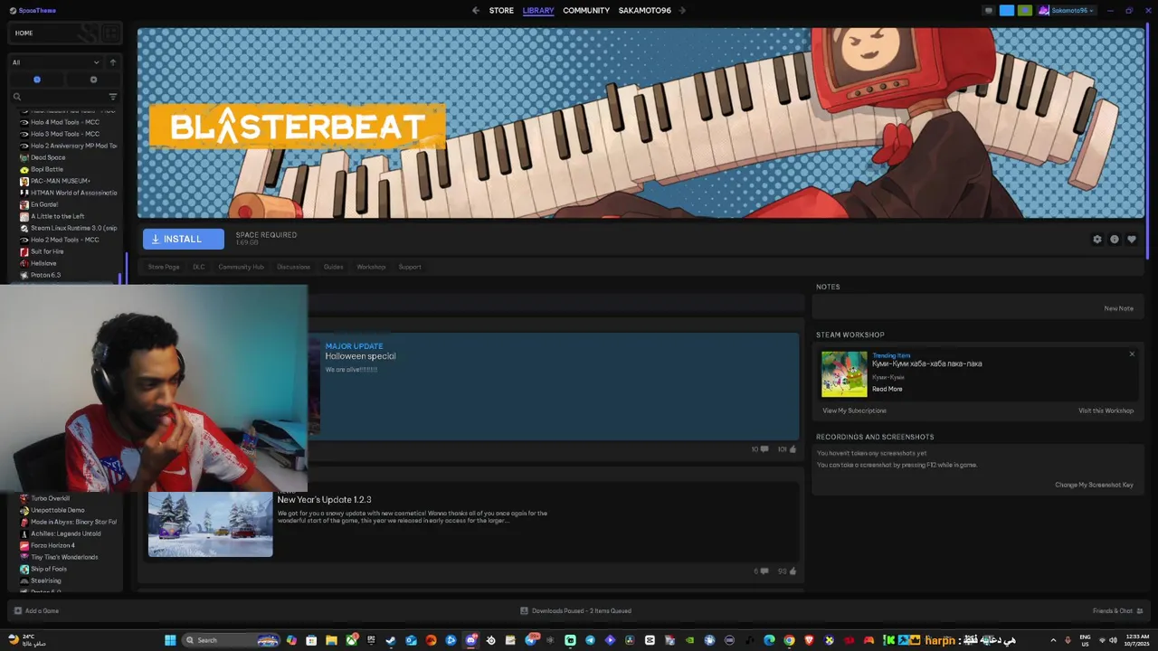Go forward with the right navigation arrow
Image resolution: width=1158 pixels, height=651 pixels.
coord(682,11)
